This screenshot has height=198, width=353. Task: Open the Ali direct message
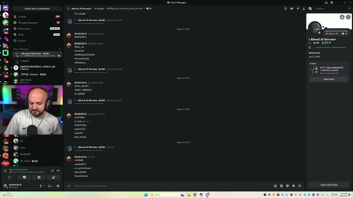(37, 141)
